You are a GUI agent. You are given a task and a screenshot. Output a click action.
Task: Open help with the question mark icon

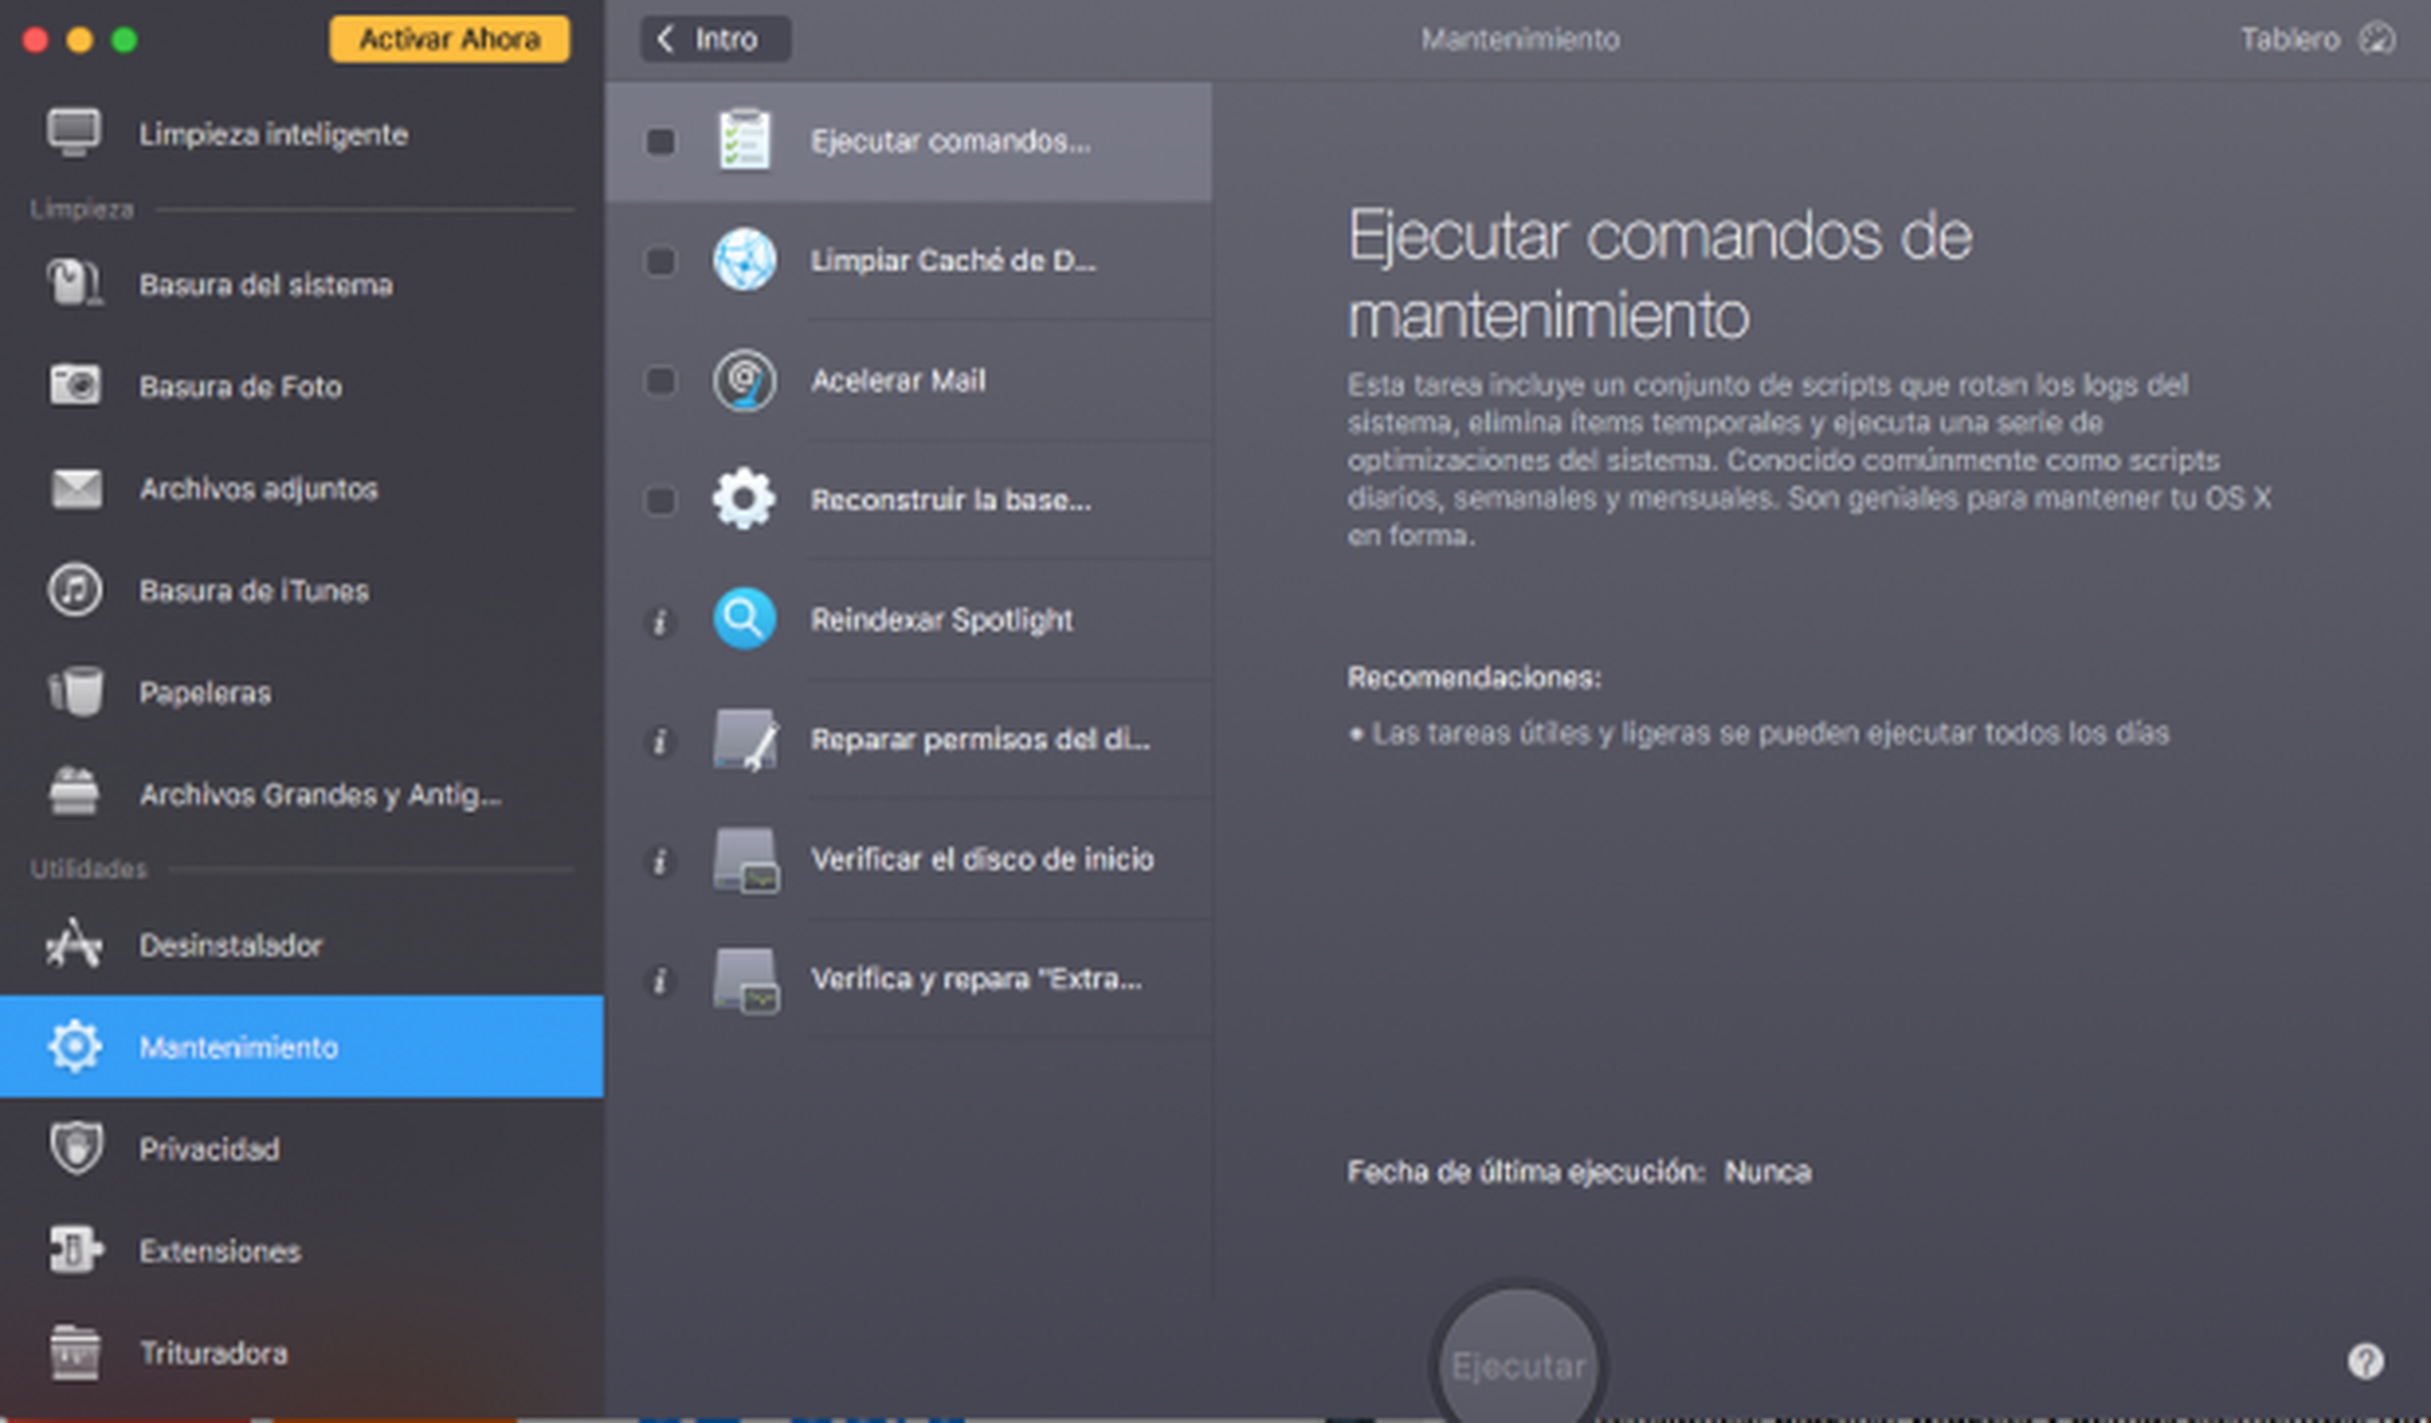[2365, 1361]
